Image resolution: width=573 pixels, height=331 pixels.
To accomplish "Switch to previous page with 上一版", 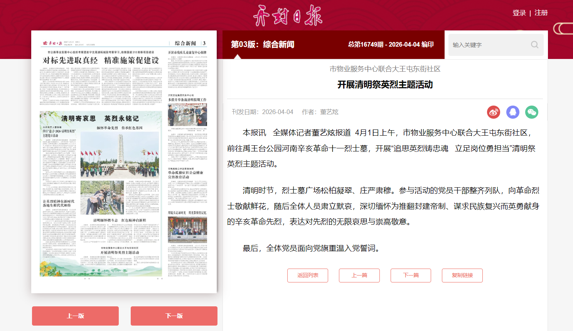I will [x=75, y=316].
